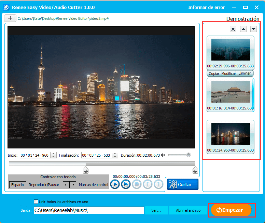Click the Finalización time input field

click(97, 155)
